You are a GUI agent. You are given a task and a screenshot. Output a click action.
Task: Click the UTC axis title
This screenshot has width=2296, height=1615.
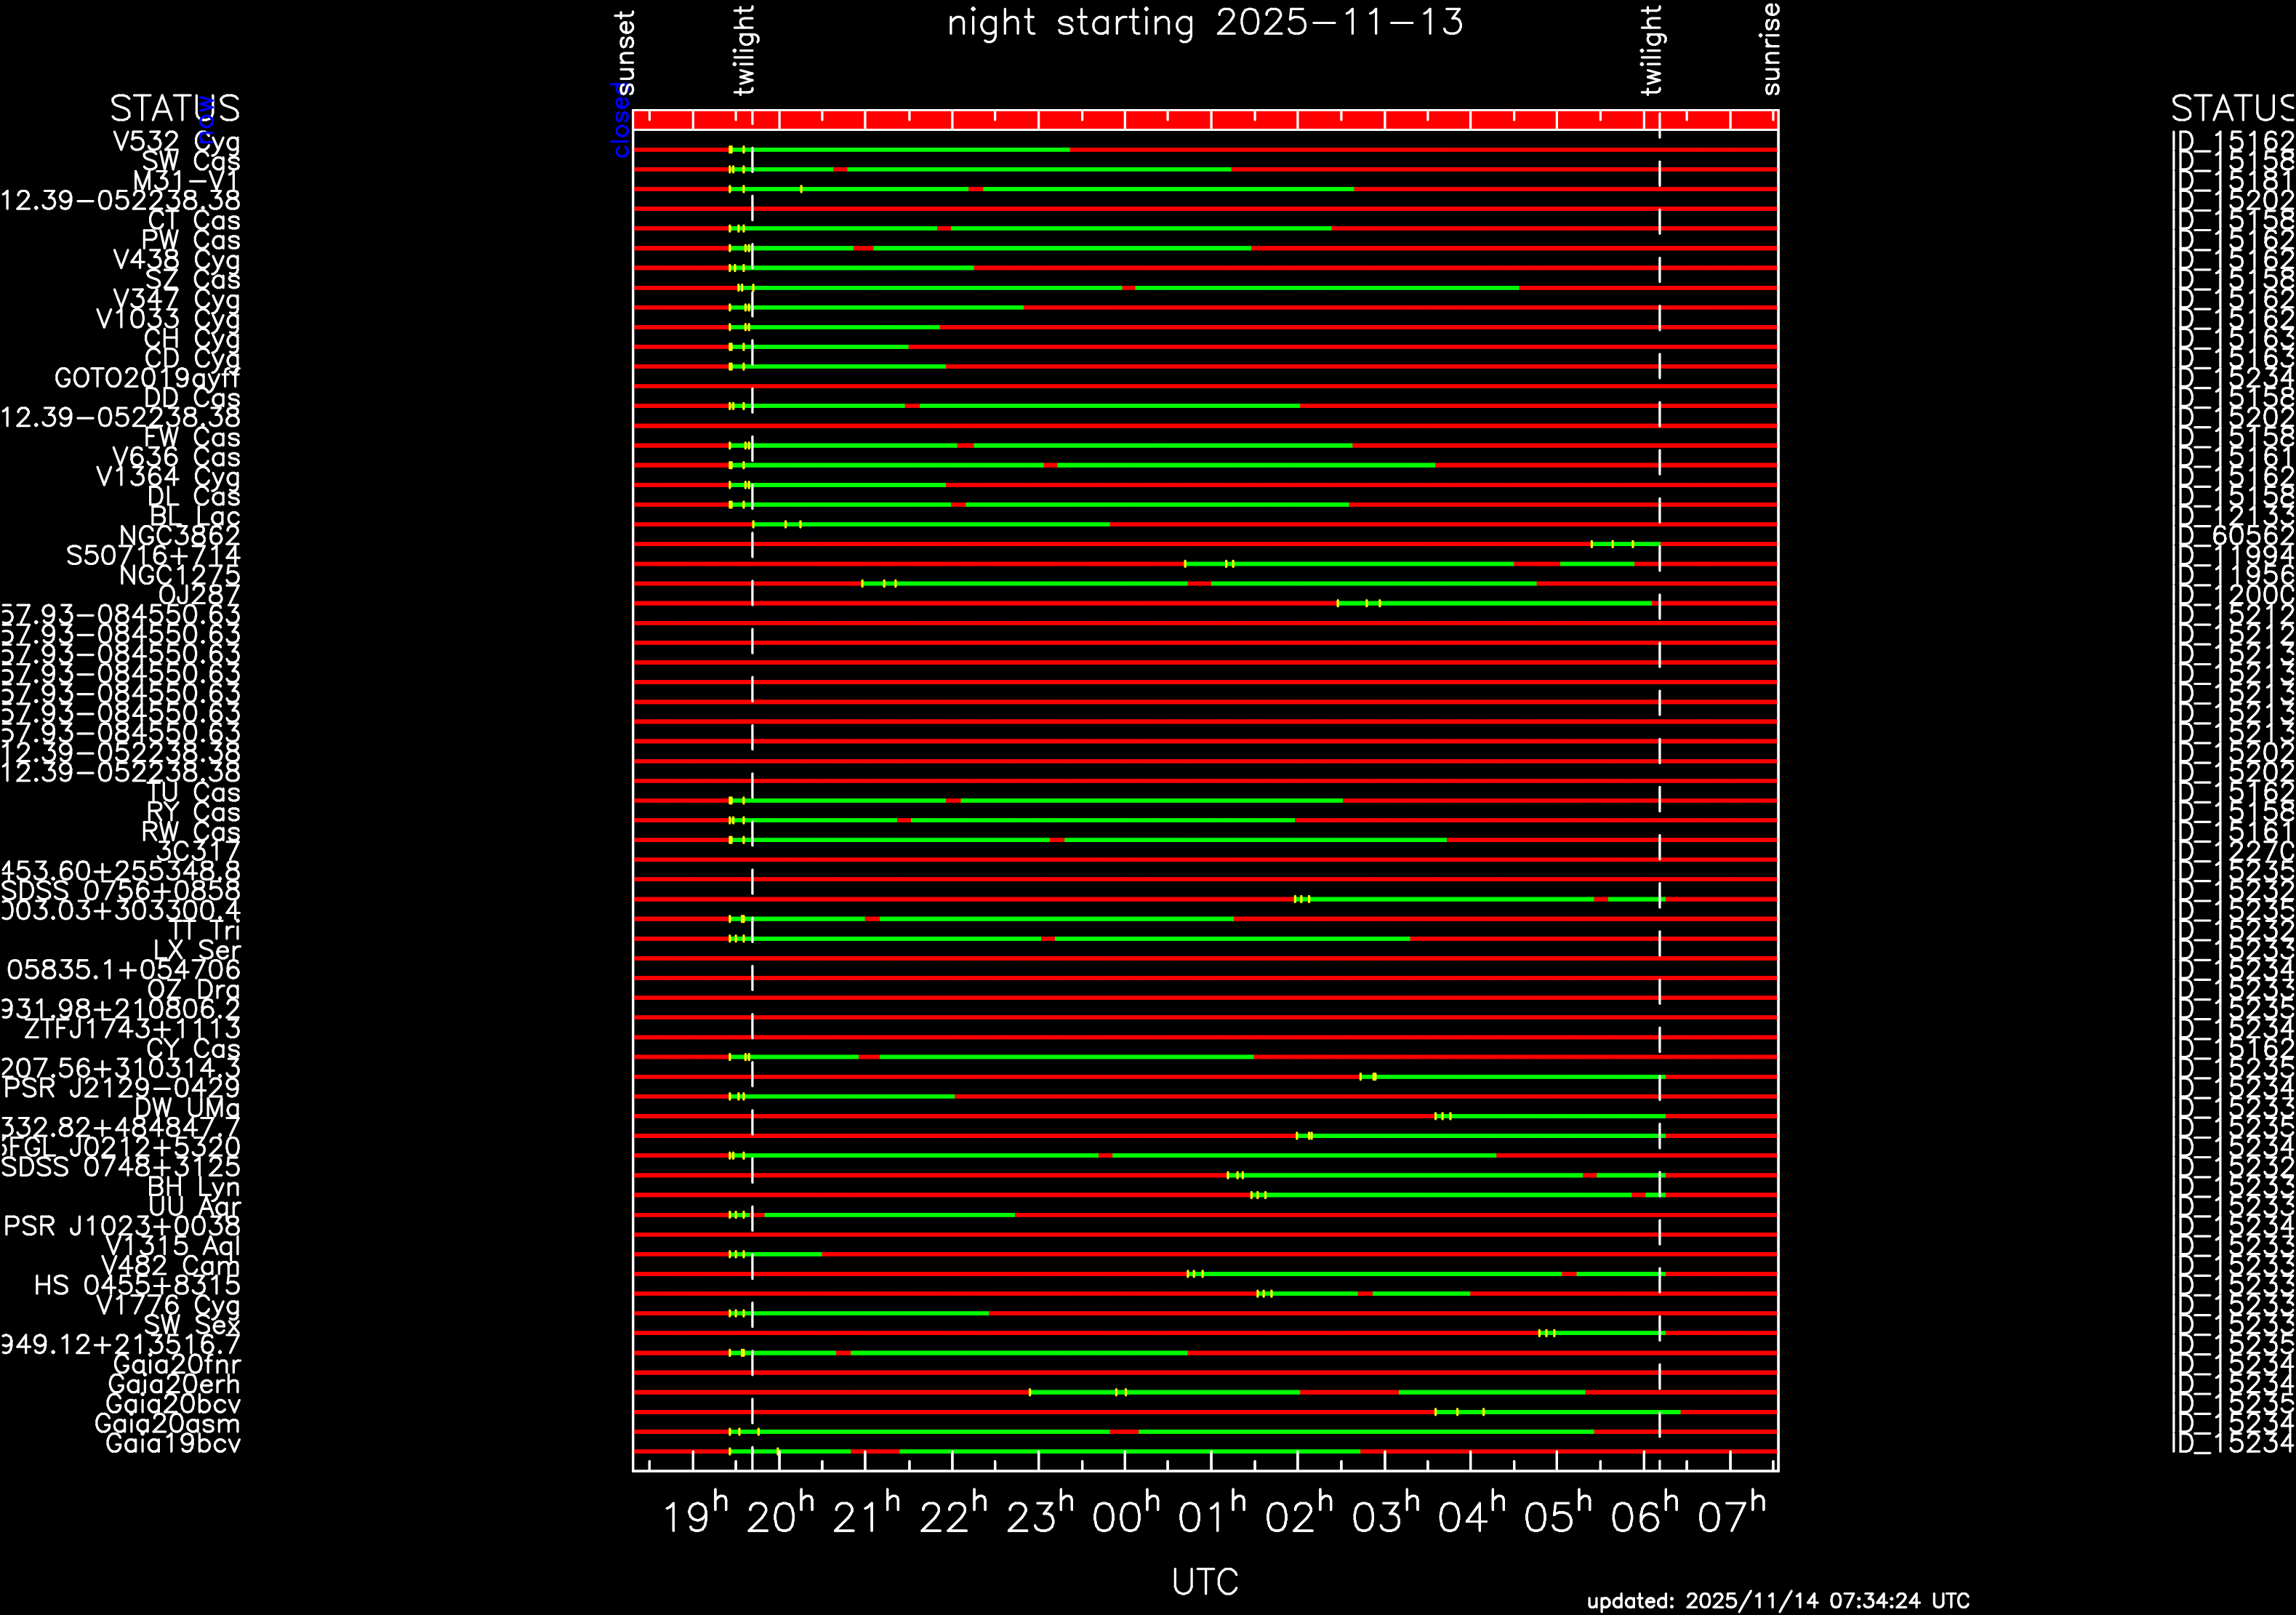click(x=1205, y=1582)
